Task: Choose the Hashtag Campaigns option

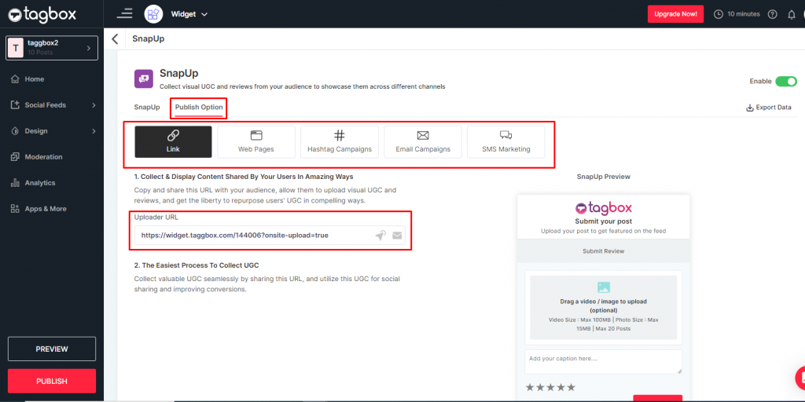Action: pyautogui.click(x=340, y=141)
